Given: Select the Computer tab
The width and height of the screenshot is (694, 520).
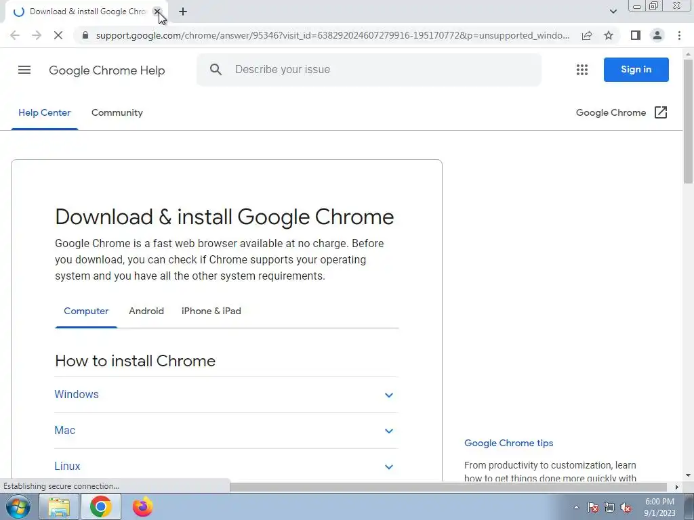Looking at the screenshot, I should pyautogui.click(x=86, y=311).
